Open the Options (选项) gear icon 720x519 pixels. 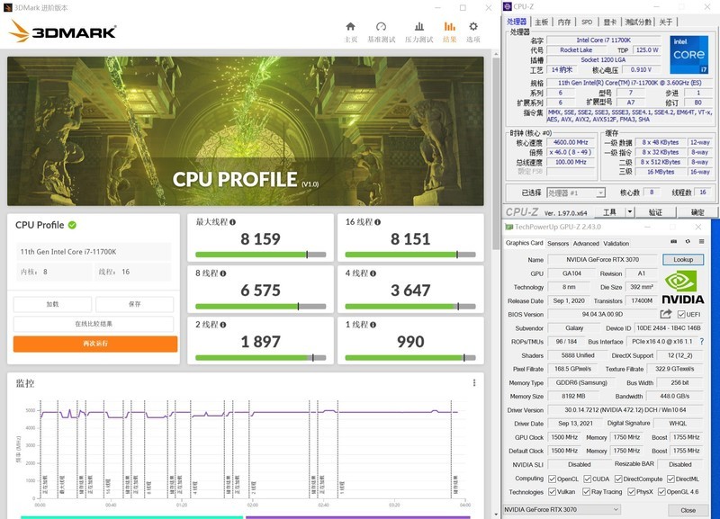[473, 29]
